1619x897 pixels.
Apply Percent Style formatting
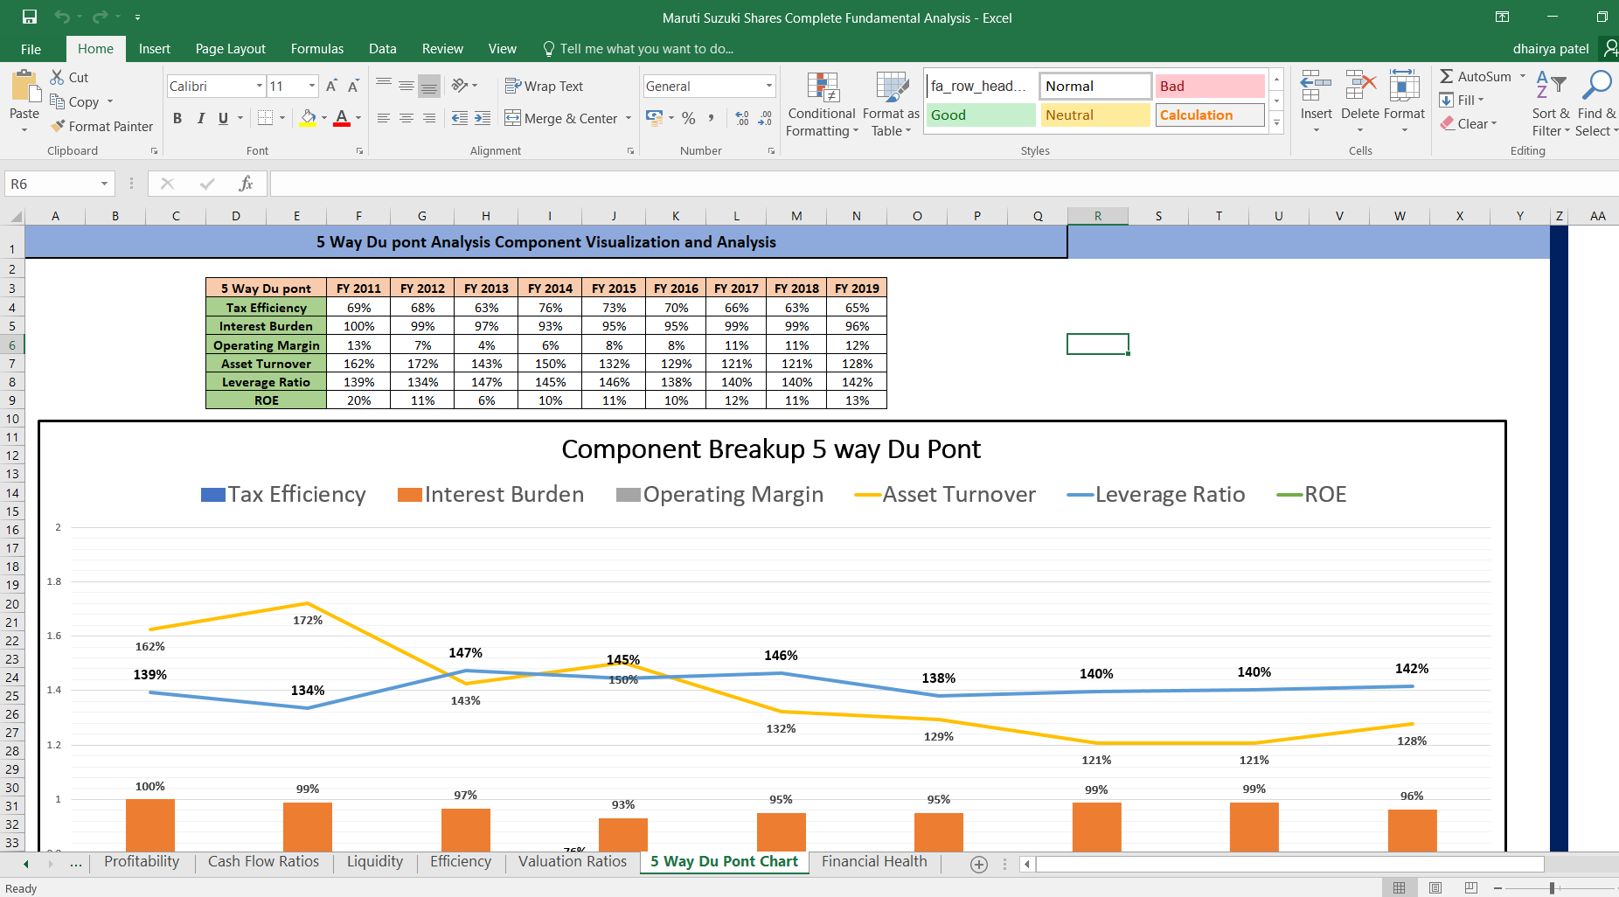click(x=689, y=118)
